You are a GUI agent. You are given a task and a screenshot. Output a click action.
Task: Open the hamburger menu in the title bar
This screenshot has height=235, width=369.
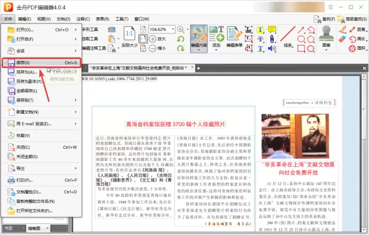331,7
